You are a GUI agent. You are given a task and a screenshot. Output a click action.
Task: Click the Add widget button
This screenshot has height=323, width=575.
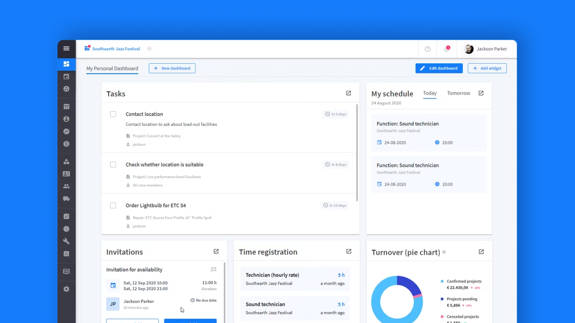(487, 68)
